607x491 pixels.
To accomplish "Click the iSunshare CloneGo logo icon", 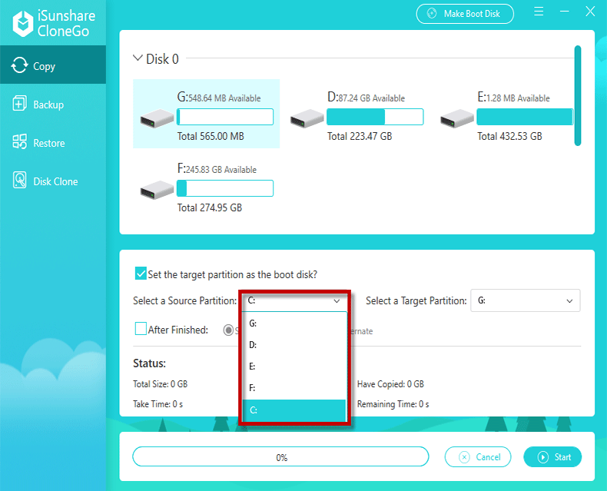I will [x=23, y=24].
